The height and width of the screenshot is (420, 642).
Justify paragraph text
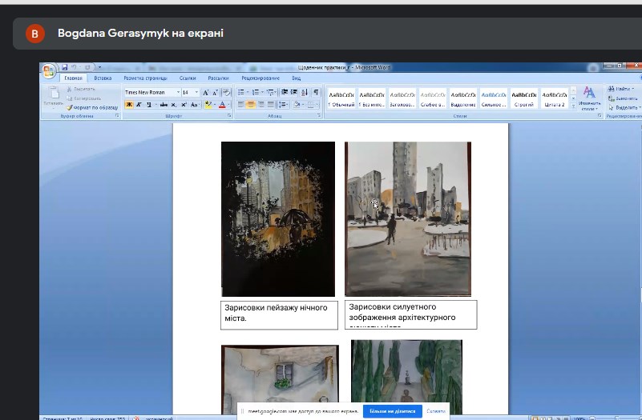pyautogui.click(x=271, y=105)
